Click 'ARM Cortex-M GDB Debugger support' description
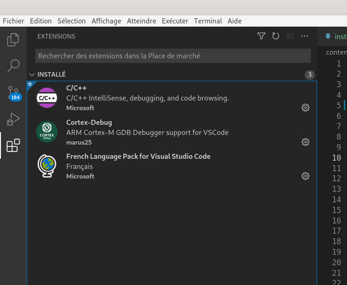The width and height of the screenshot is (347, 285). tap(148, 133)
